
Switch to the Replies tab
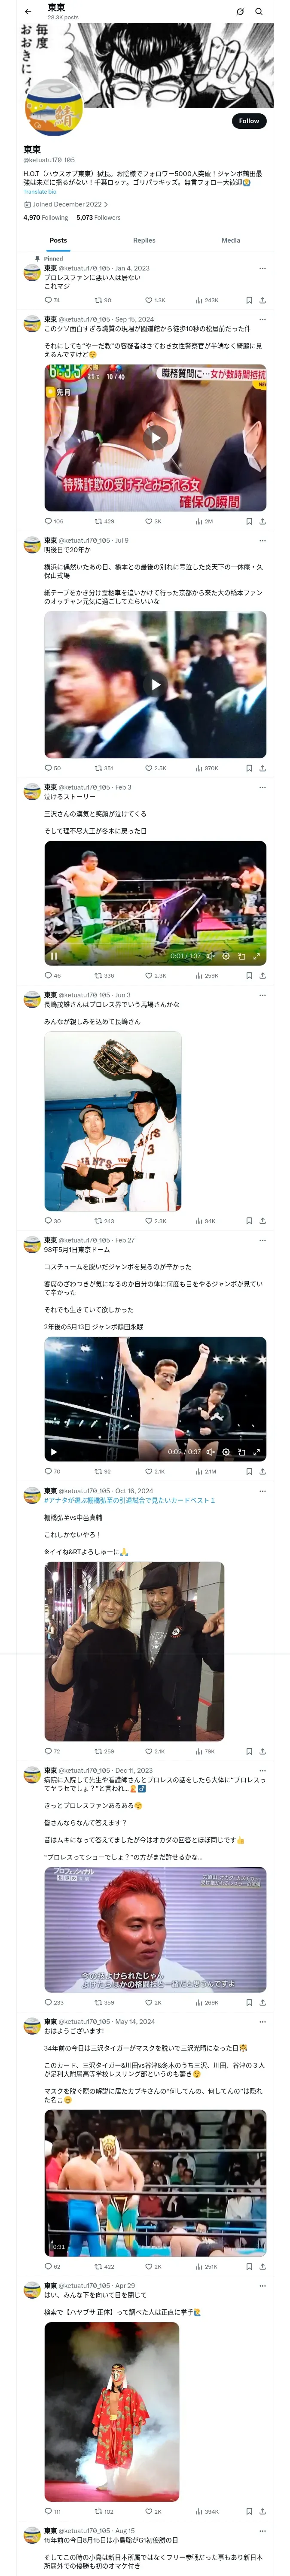pyautogui.click(x=144, y=240)
